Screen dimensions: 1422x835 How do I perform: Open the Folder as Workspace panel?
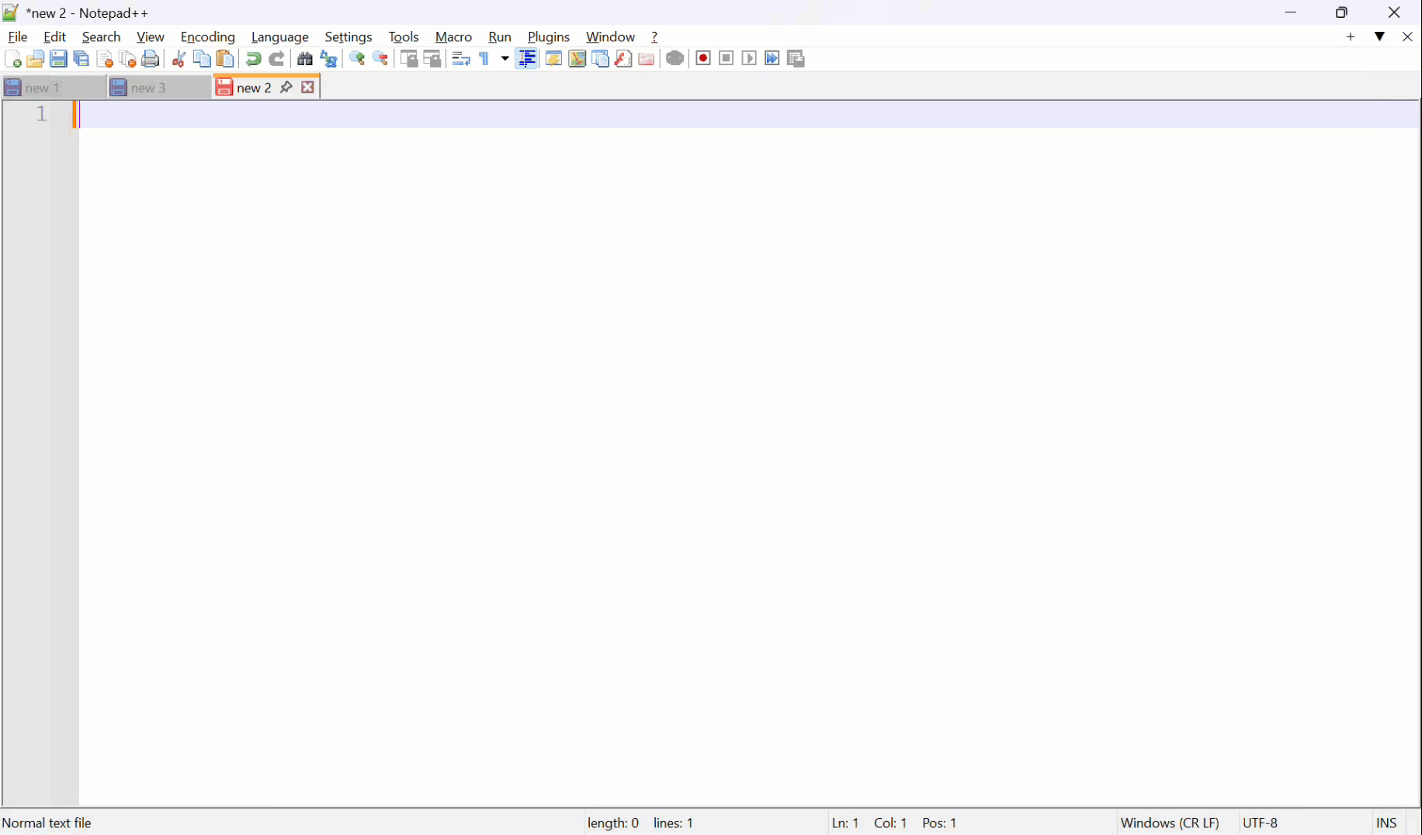[x=647, y=59]
